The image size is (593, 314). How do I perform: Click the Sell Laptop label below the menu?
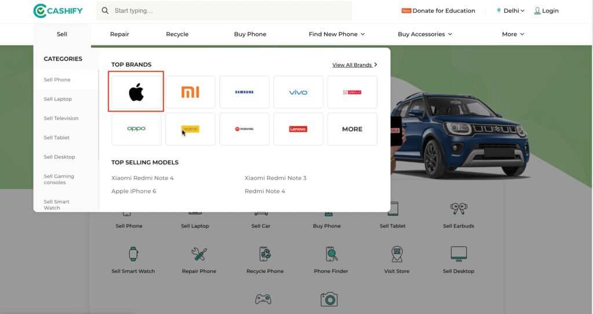[x=195, y=226]
